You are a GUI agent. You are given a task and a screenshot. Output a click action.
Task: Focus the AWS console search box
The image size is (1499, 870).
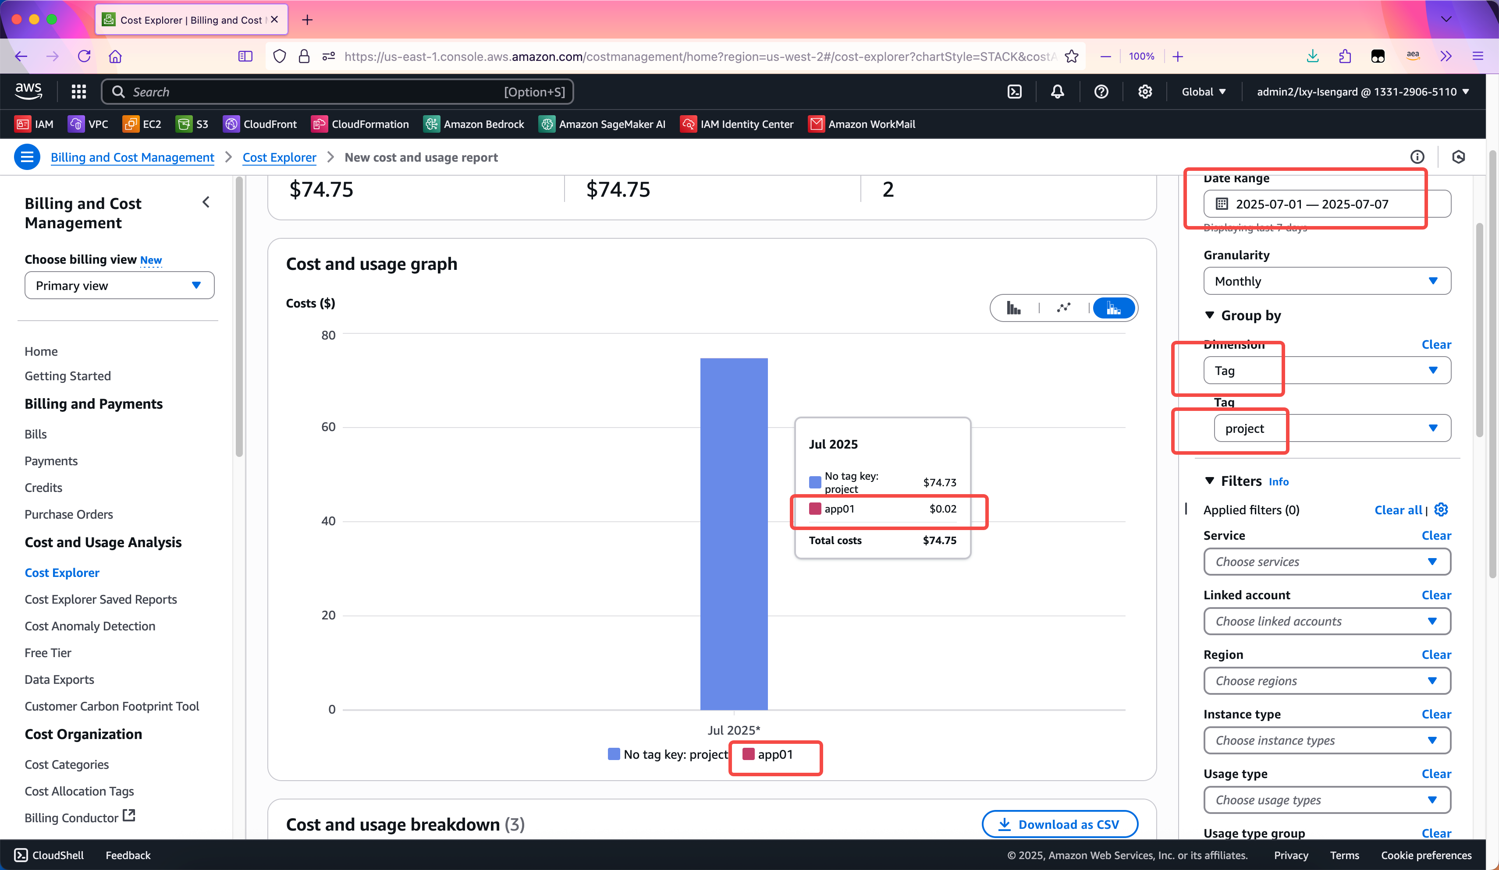coord(337,92)
